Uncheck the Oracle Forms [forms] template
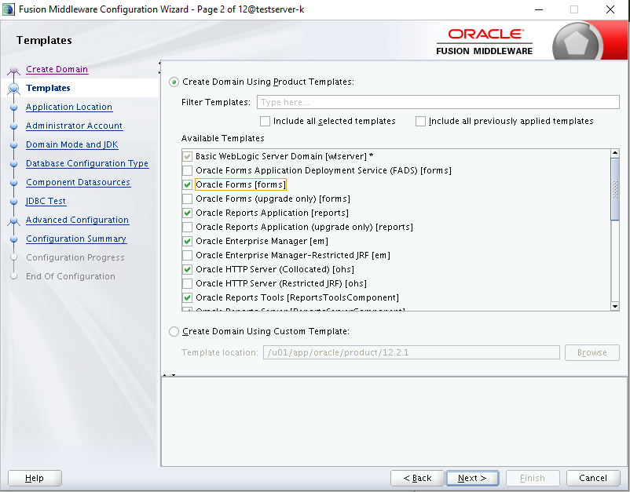Image resolution: width=630 pixels, height=492 pixels. point(187,184)
